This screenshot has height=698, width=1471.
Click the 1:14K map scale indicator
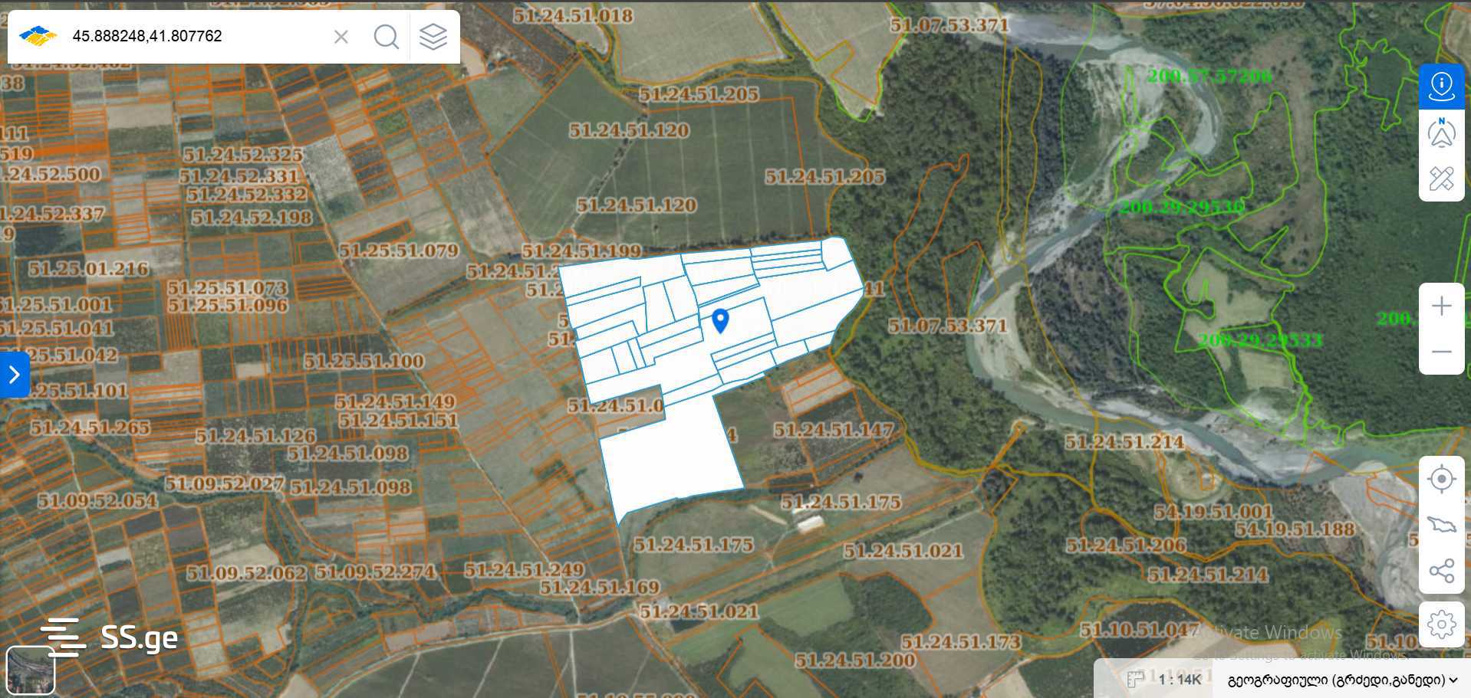1179,680
